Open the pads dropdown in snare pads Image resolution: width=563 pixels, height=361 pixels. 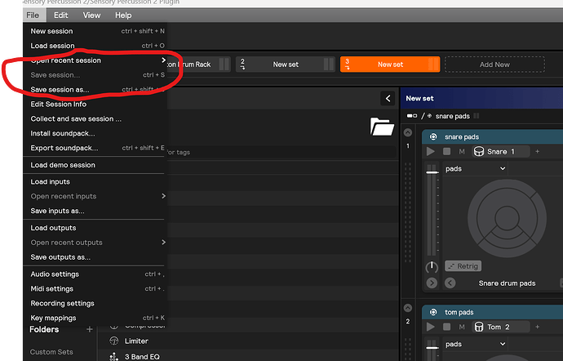[x=476, y=168]
